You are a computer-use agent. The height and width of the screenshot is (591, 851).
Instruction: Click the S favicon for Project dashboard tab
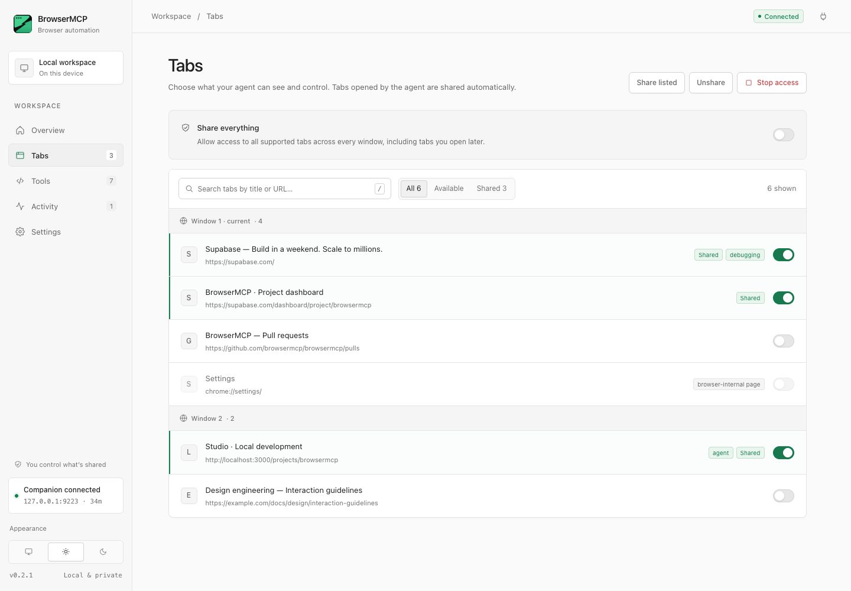point(189,298)
